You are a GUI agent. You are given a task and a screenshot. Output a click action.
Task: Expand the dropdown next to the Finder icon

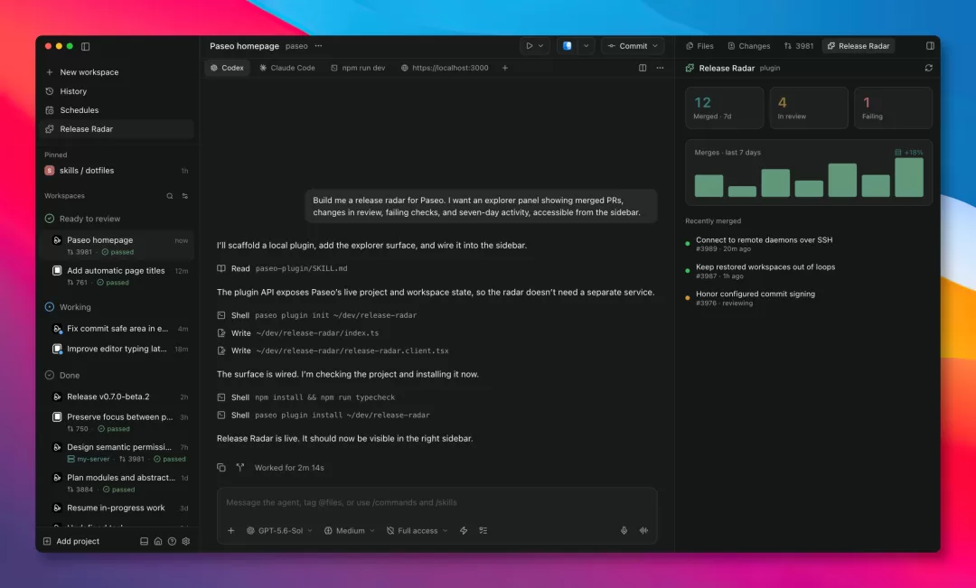pos(586,46)
